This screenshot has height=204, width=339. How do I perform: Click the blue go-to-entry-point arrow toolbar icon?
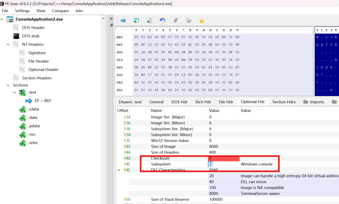(x=123, y=21)
